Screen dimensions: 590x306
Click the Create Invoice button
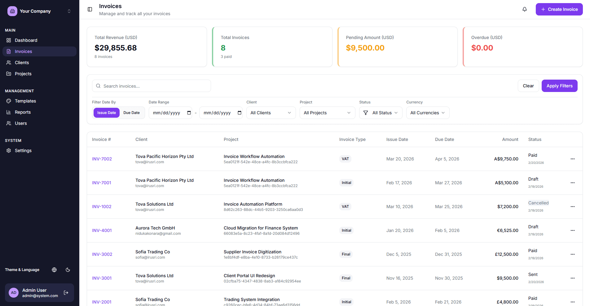pos(559,9)
